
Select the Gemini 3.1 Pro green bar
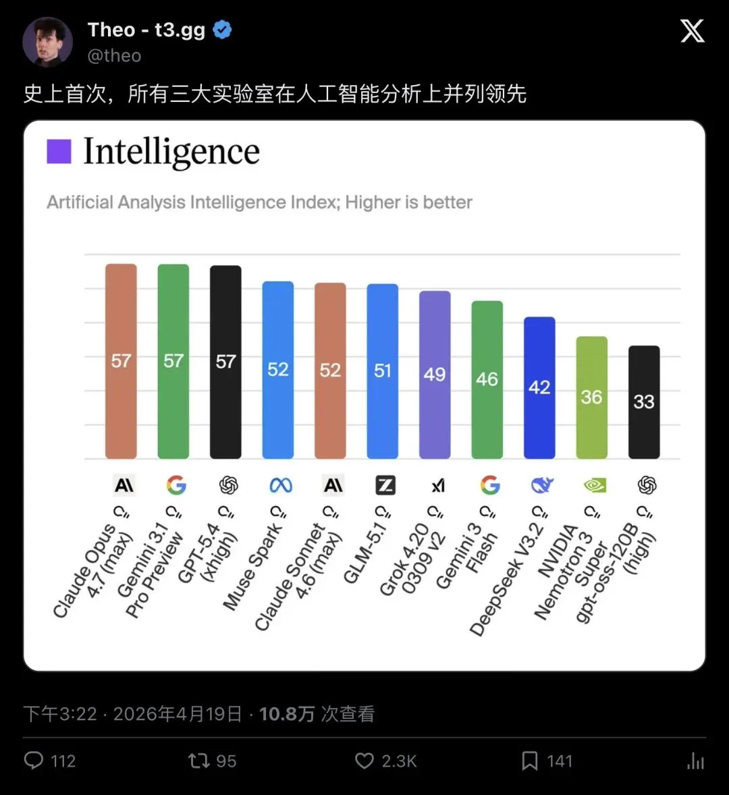pyautogui.click(x=173, y=361)
